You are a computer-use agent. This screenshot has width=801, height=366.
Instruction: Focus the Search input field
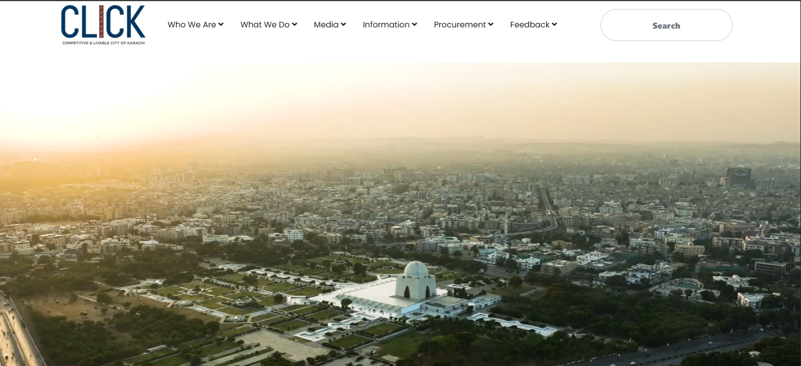(x=666, y=25)
